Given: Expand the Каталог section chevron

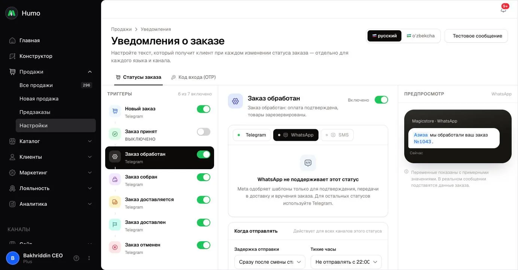Looking at the screenshot, I should (x=90, y=141).
